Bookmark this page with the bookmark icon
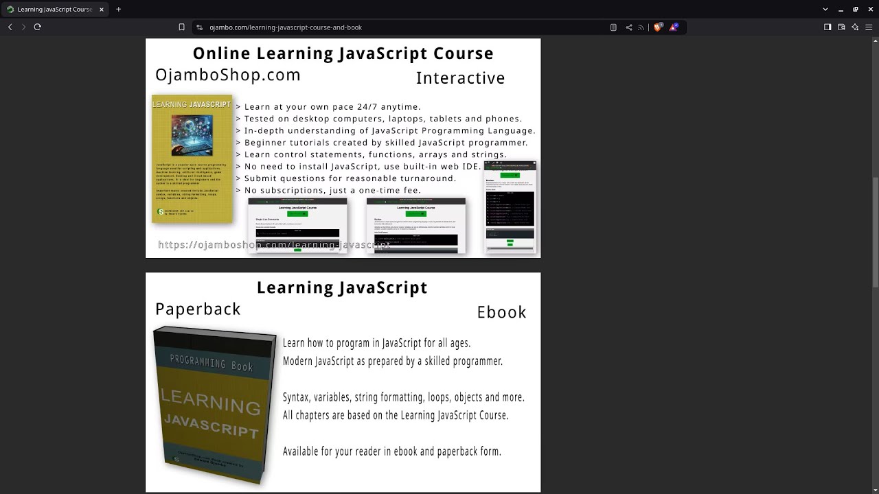The image size is (879, 494). 181,27
